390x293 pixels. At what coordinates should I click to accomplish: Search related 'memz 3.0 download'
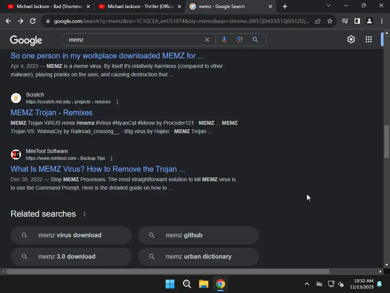click(x=71, y=257)
